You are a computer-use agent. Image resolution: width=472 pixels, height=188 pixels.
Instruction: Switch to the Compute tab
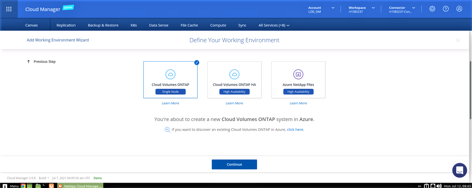218,25
